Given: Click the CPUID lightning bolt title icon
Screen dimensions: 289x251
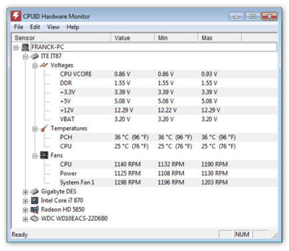Looking at the screenshot, I should pyautogui.click(x=16, y=16).
